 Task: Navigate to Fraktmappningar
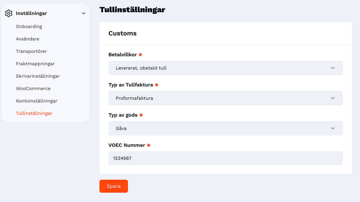click(x=35, y=64)
